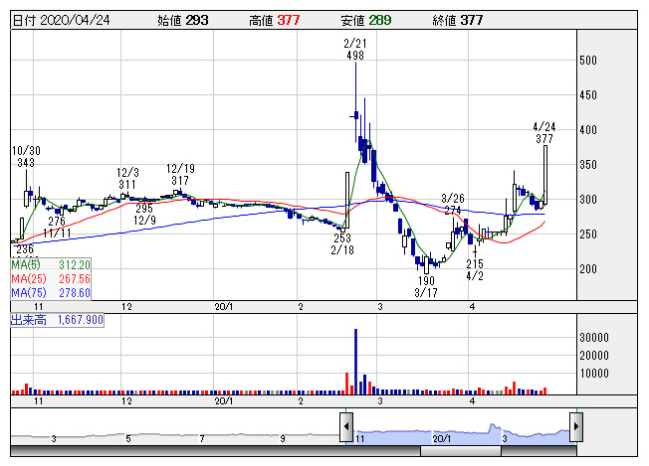
Task: Click the 12/19 label showing 317
Action: [x=179, y=175]
